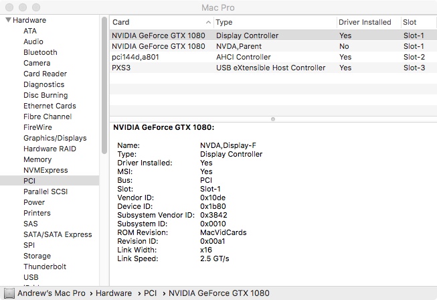437x300 pixels.
Task: Click the split view divider handle
Action: point(273,119)
